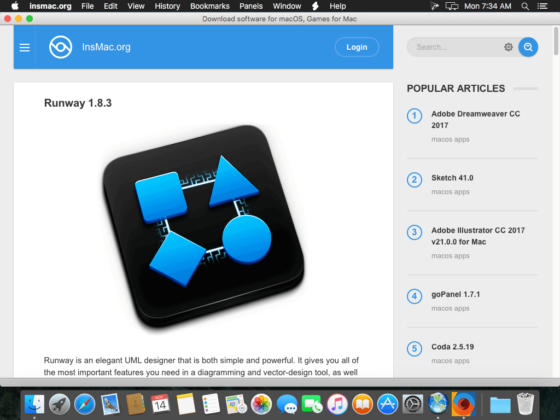Open Photos app in Dock
Image resolution: width=560 pixels, height=420 pixels.
click(261, 404)
